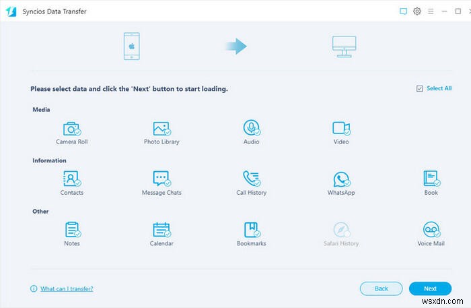The height and width of the screenshot is (308, 471).
Task: Select the WhatsApp icon
Action: (x=341, y=179)
